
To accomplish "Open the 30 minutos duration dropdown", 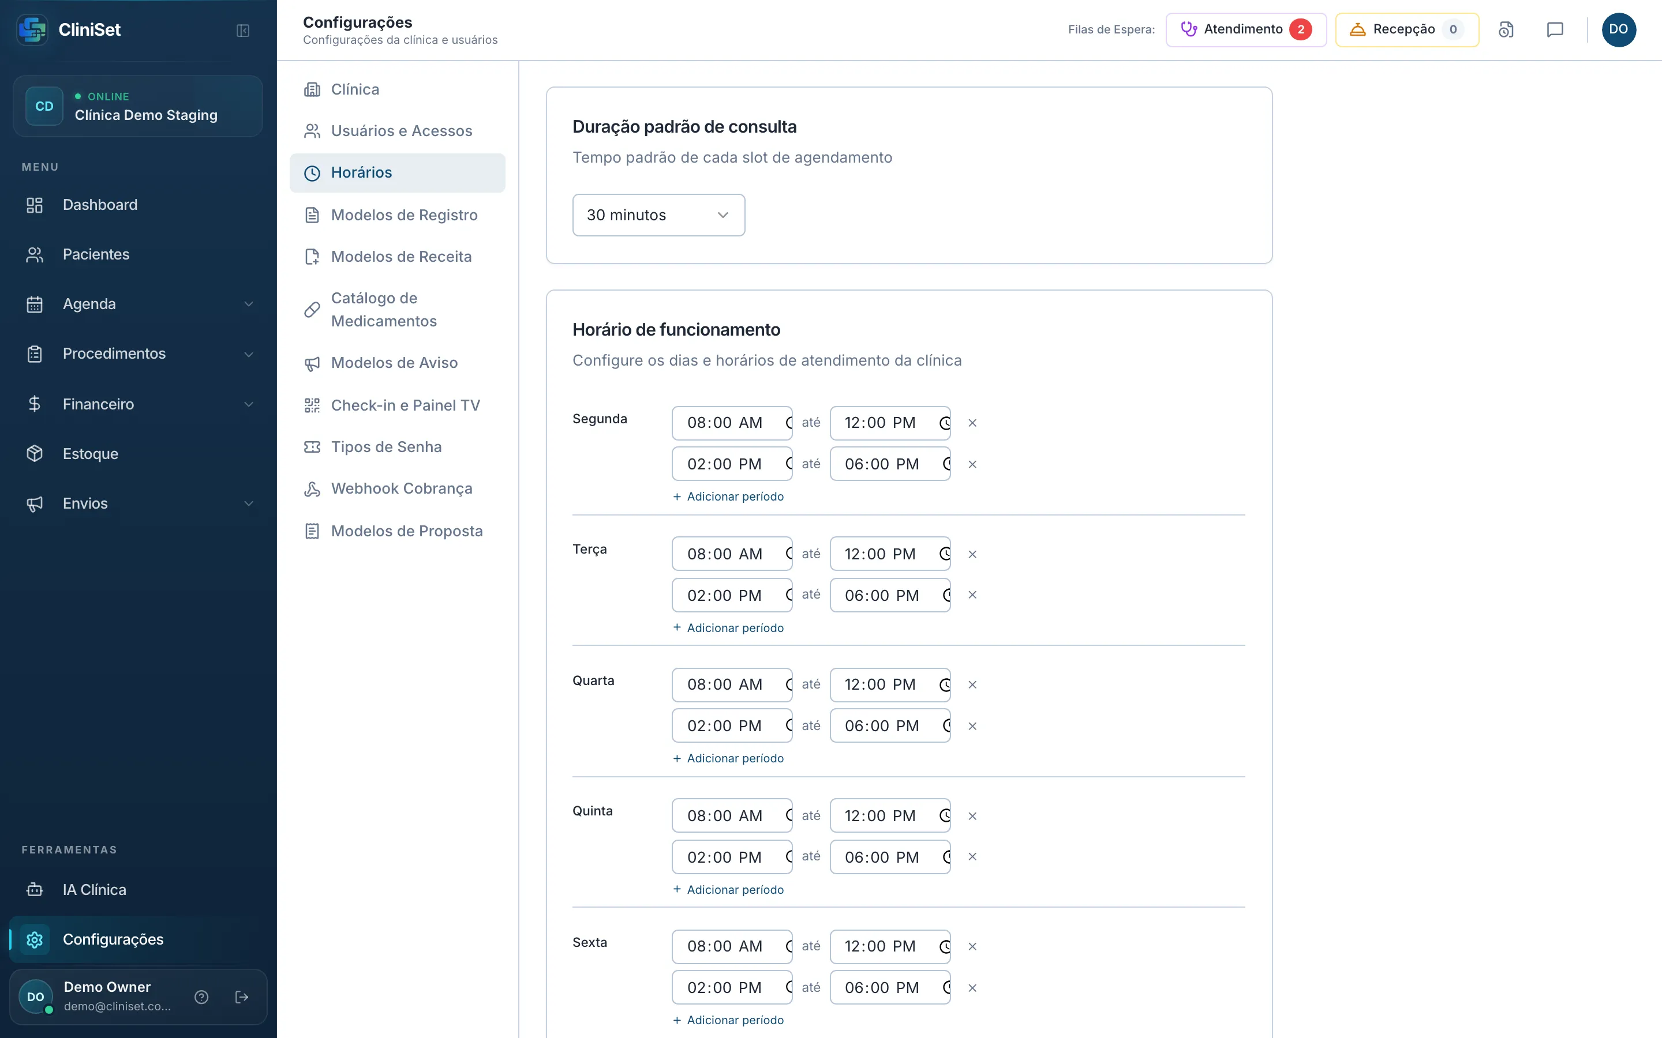I will (x=658, y=215).
